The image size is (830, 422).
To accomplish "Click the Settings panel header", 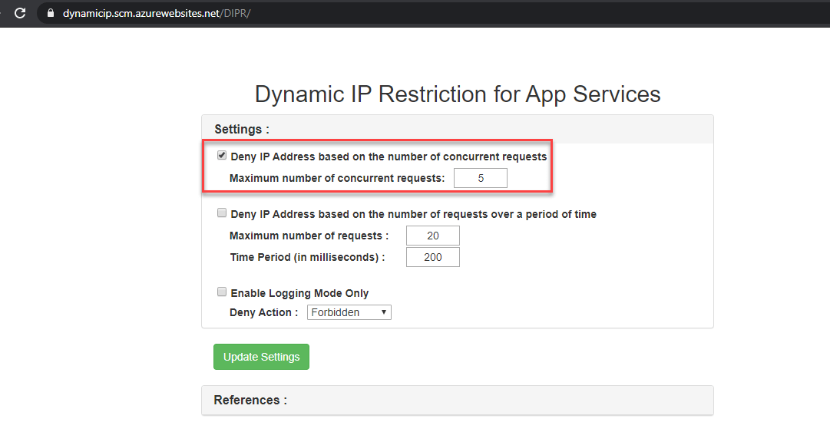I will click(242, 129).
